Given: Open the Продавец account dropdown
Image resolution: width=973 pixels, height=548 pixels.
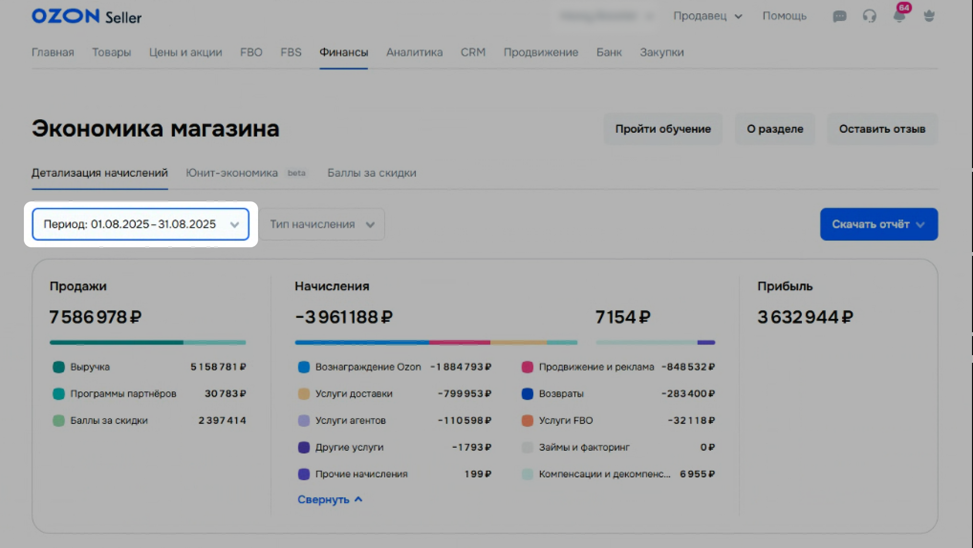Looking at the screenshot, I should (x=707, y=16).
